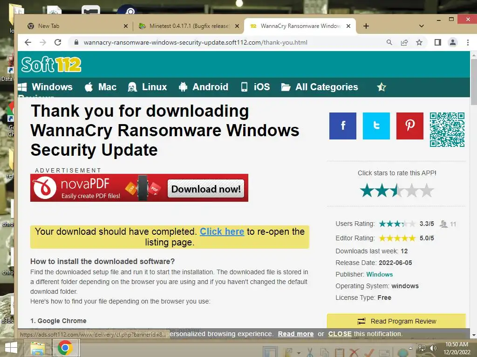Viewport: 477px width, 357px height.
Task: Open All Categories menu
Action: coord(320,87)
